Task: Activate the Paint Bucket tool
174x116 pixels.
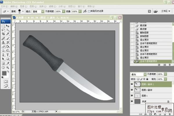Action: 8,47
